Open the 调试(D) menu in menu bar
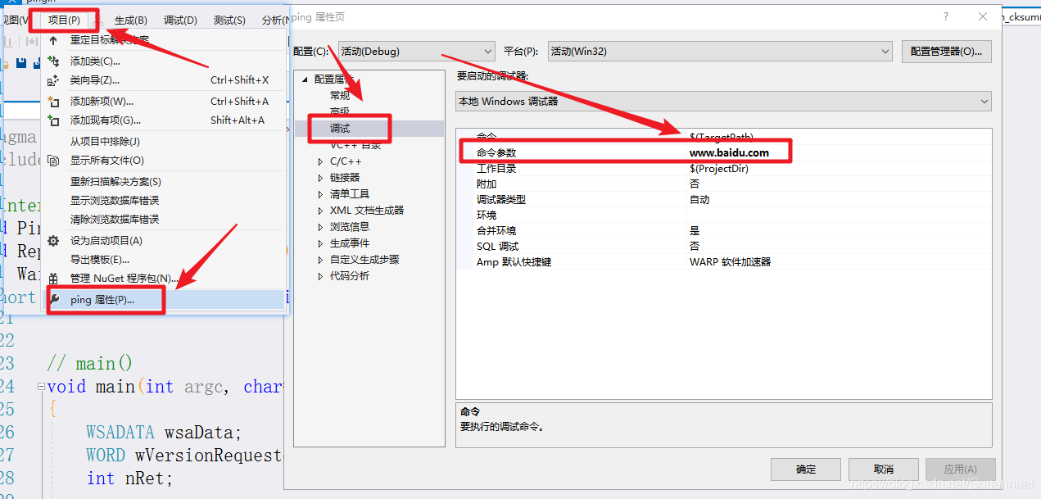Viewport: 1041px width, 499px height. click(180, 20)
